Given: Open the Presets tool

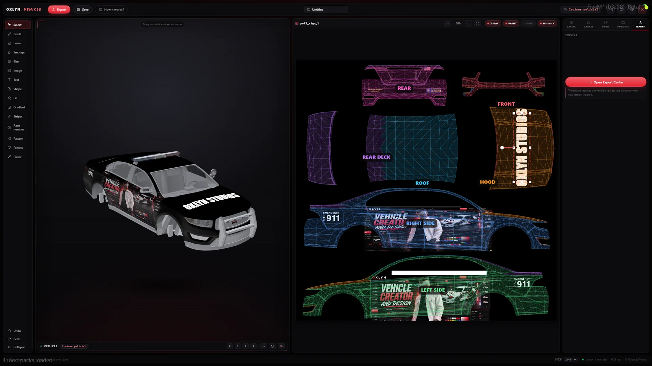Looking at the screenshot, I should pos(18,147).
